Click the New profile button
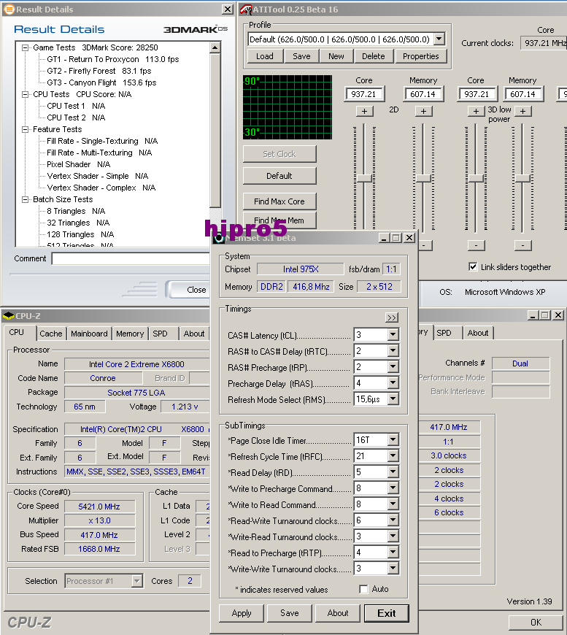The image size is (567, 635). 336,56
